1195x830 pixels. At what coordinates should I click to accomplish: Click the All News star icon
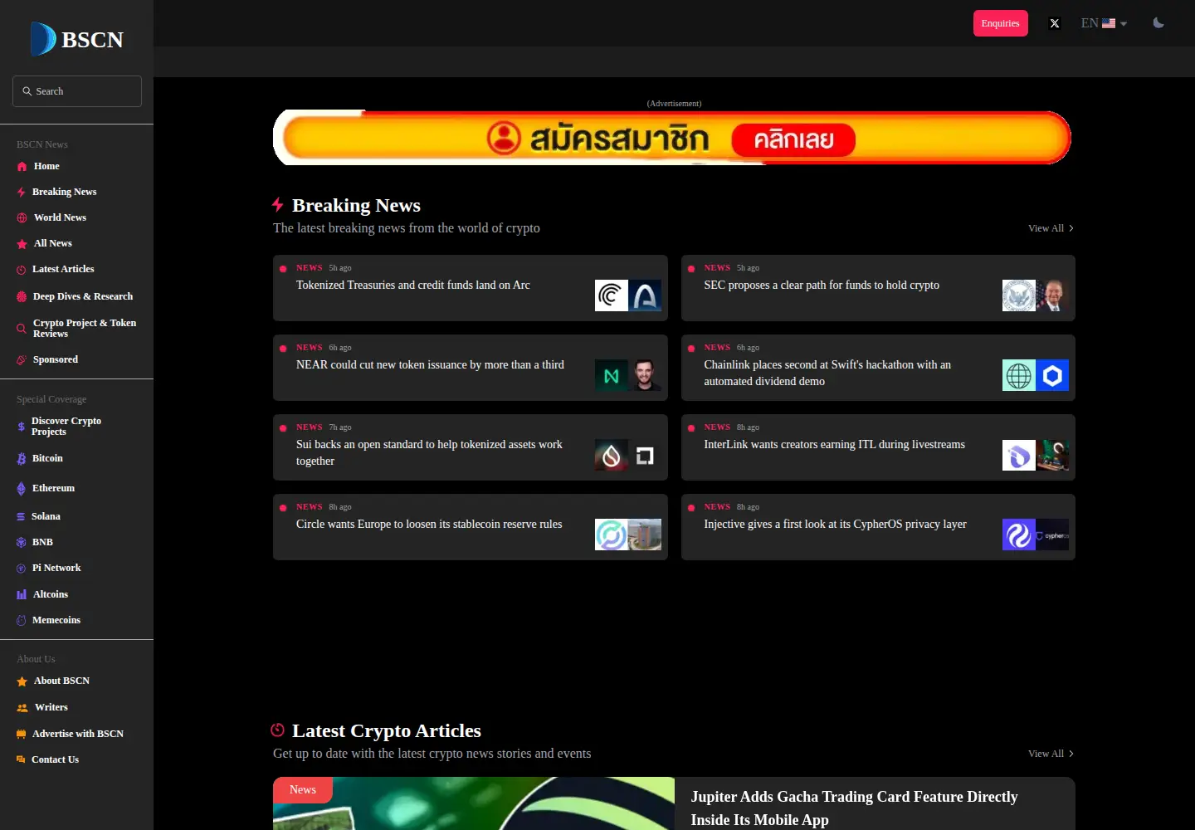(22, 244)
